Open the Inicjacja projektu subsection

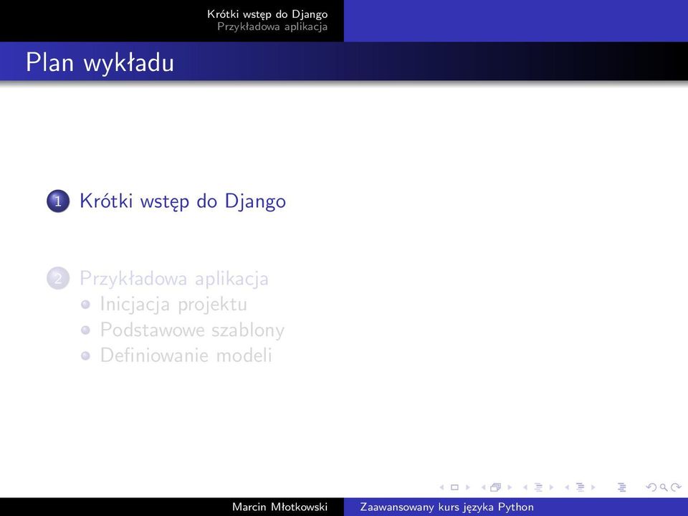[x=173, y=305]
